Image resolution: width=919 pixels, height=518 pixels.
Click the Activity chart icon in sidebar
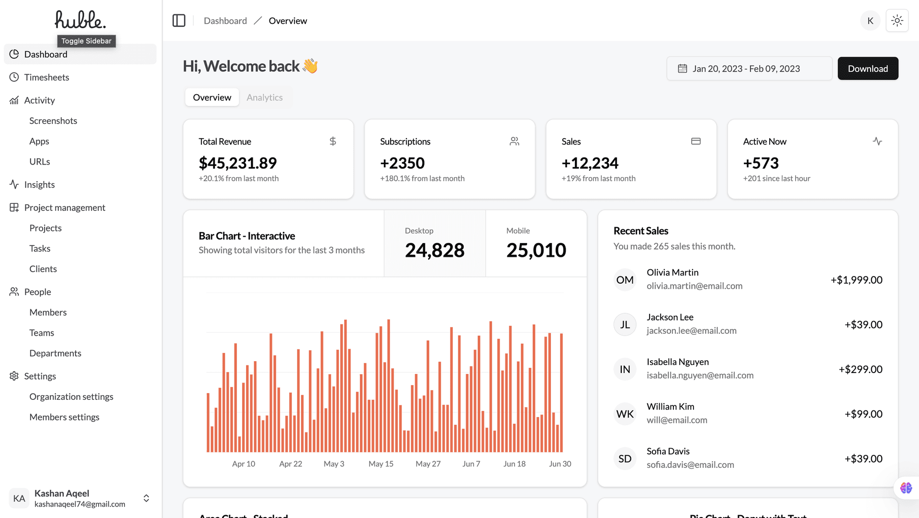pyautogui.click(x=14, y=100)
